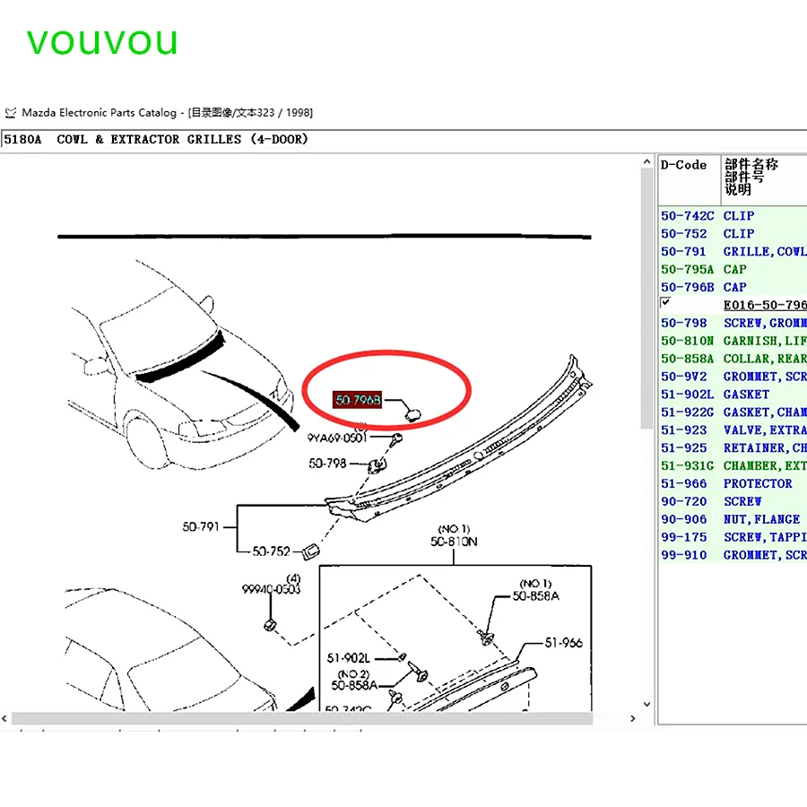The width and height of the screenshot is (807, 807).
Task: Click the PROTECTOR part name in the list
Action: 758,484
